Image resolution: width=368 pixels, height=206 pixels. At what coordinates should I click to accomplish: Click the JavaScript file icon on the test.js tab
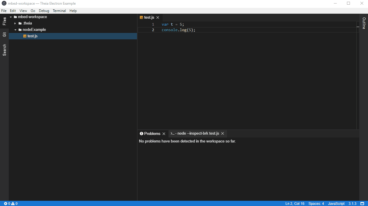coord(141,17)
